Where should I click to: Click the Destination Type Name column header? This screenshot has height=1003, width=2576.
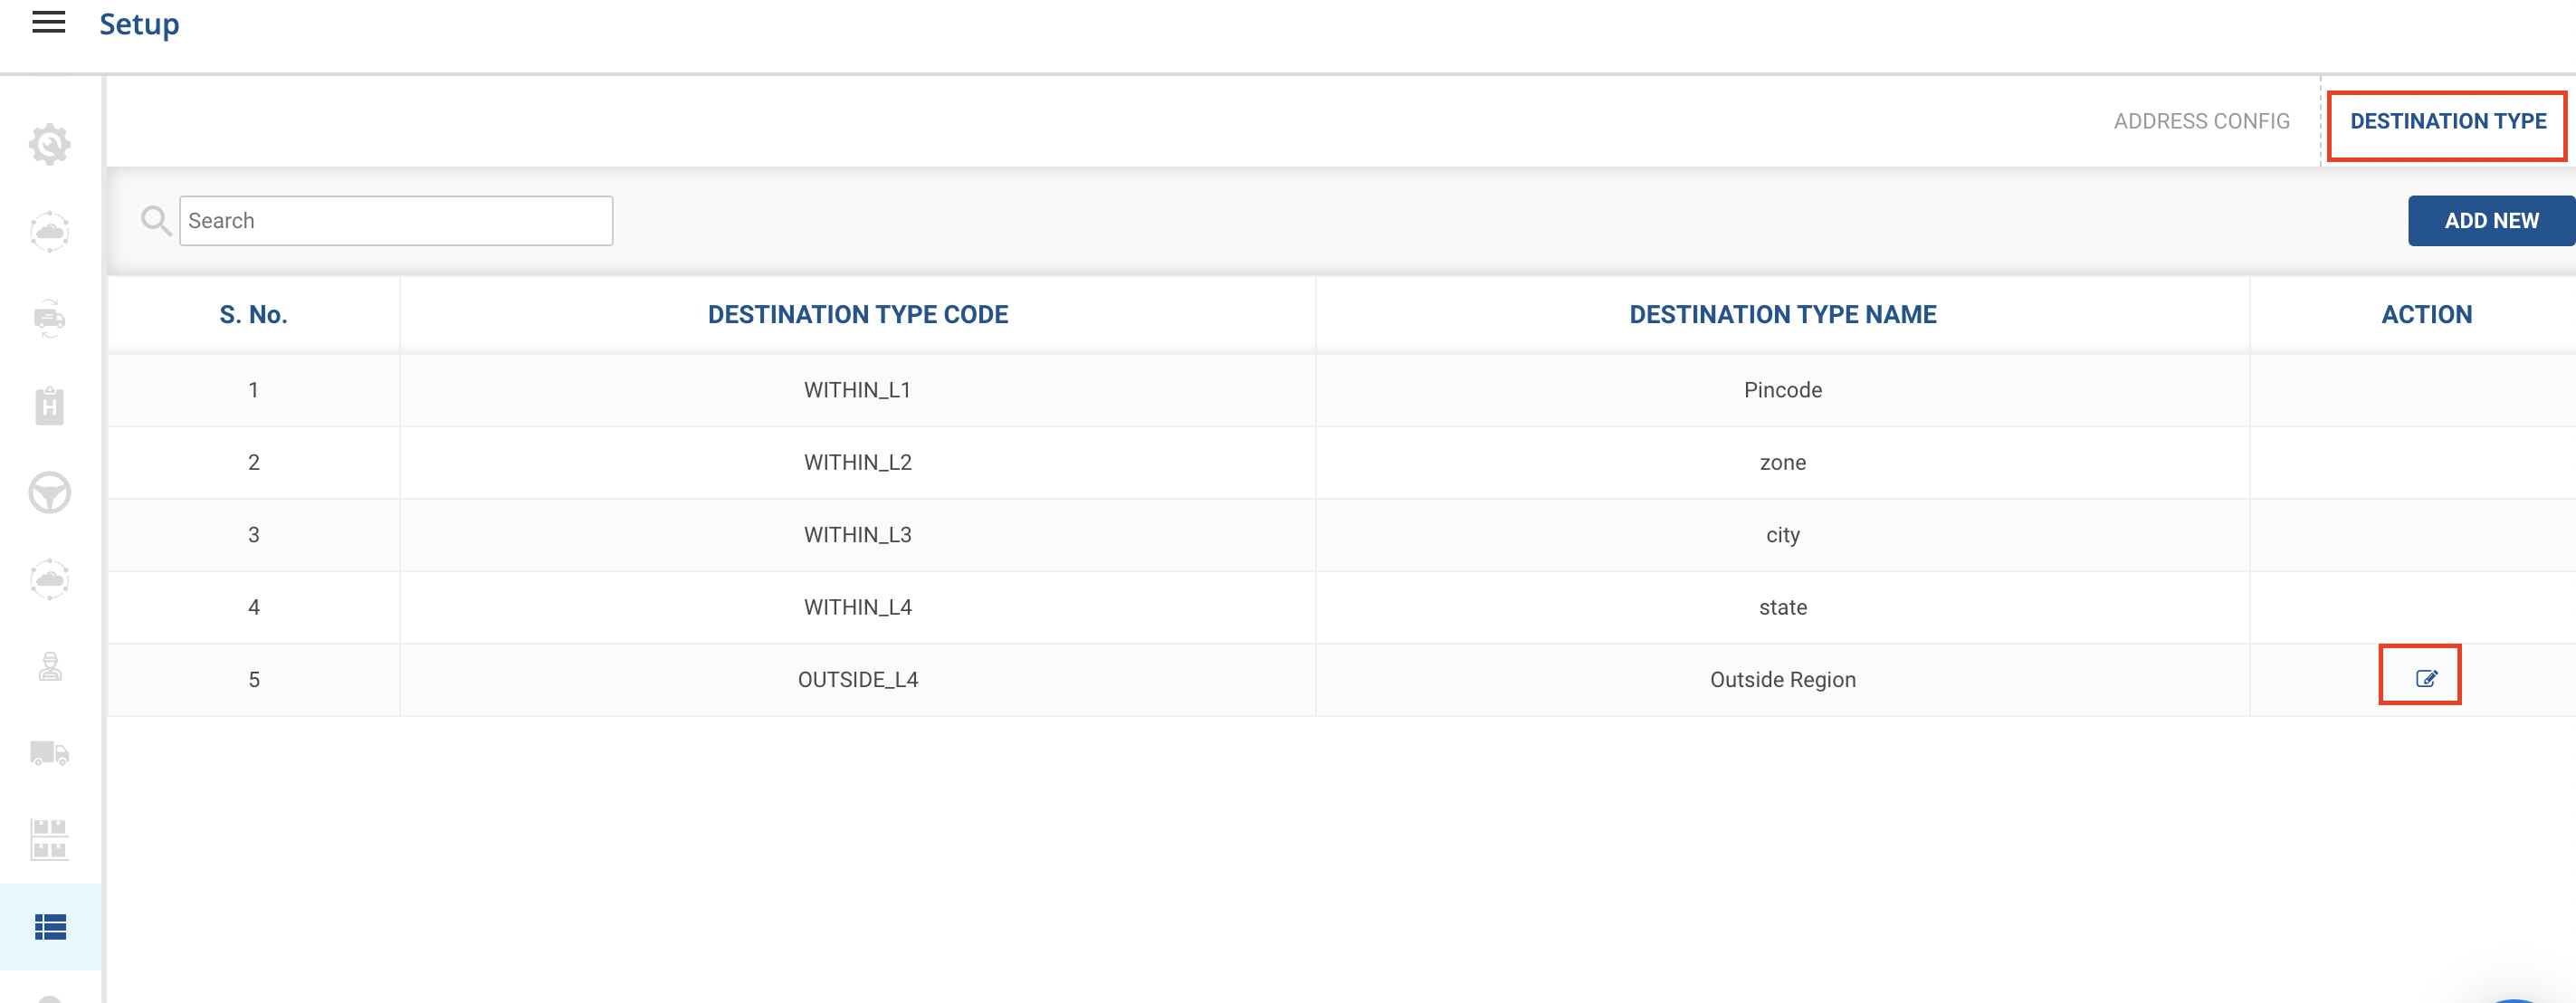[1781, 314]
